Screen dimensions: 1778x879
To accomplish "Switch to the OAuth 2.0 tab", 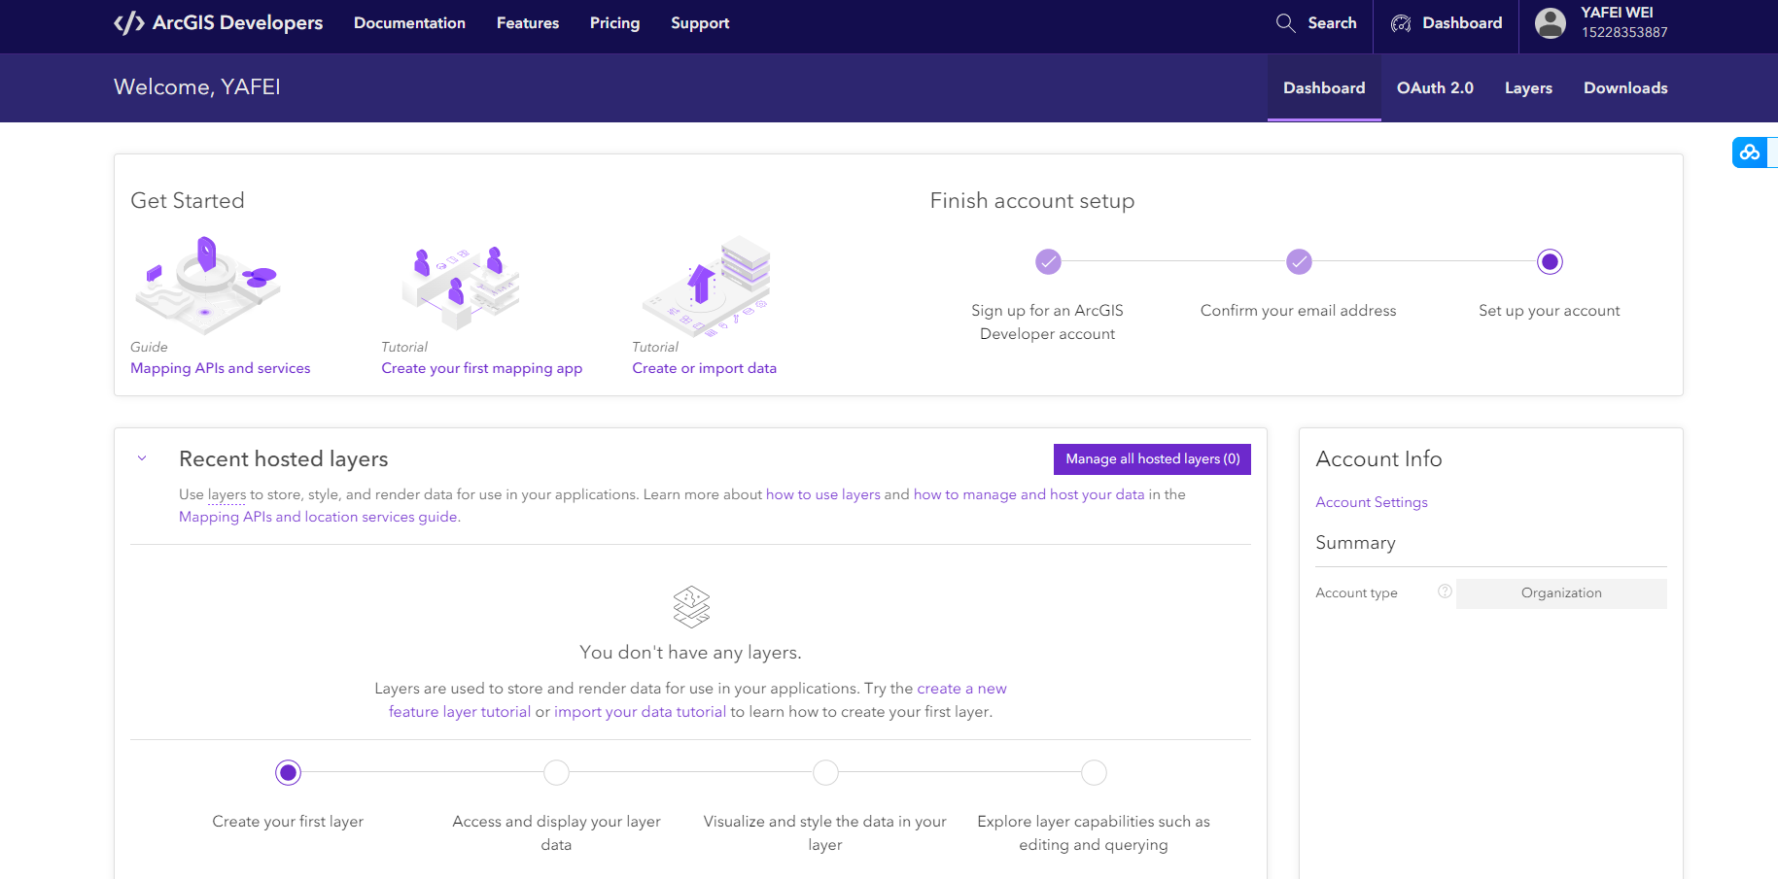I will (1435, 88).
